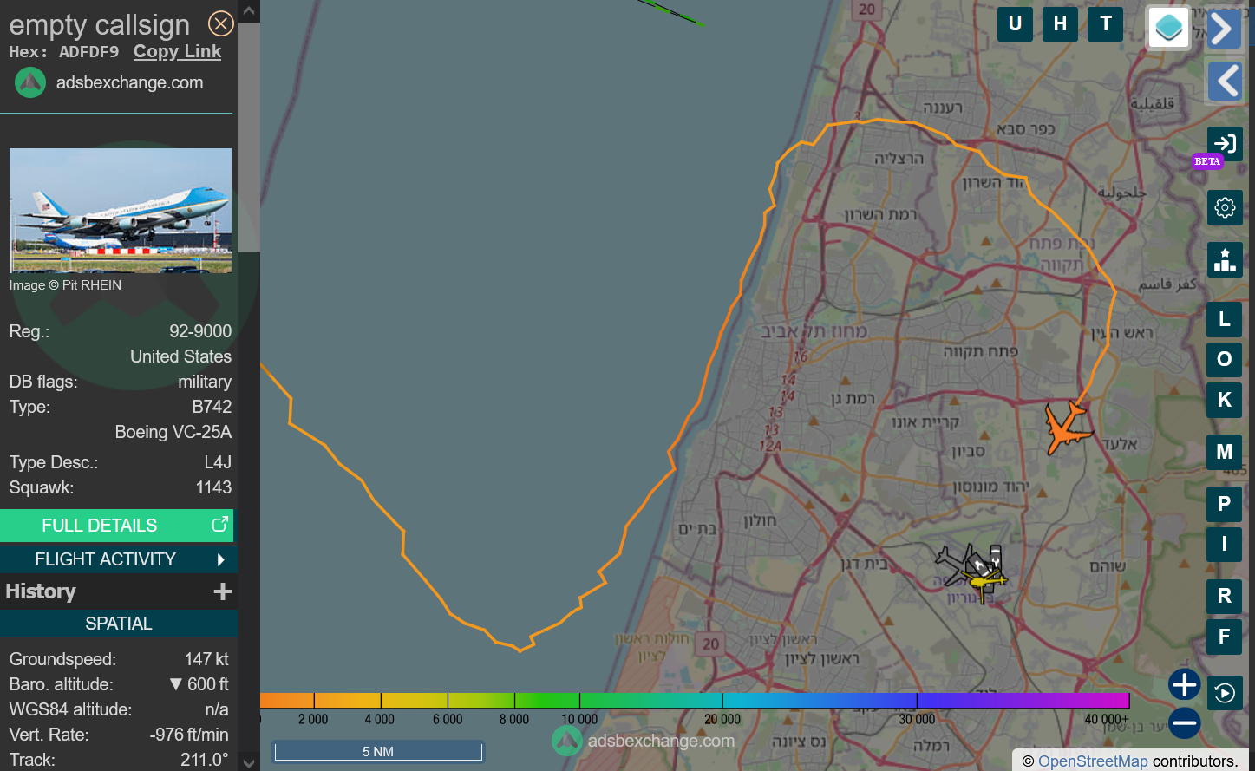Click the Copy Link link
Viewport: 1255px width, 771px height.
click(177, 52)
